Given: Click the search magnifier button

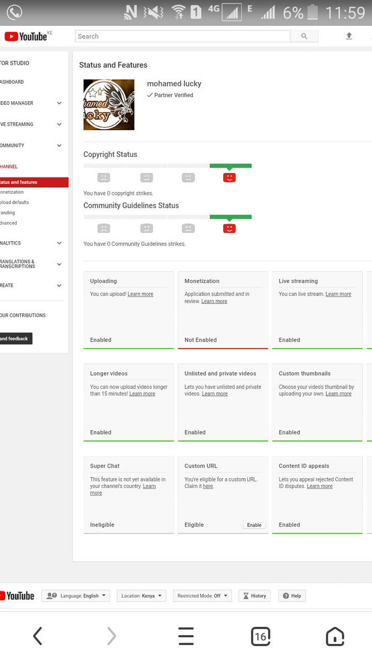Looking at the screenshot, I should [x=304, y=36].
